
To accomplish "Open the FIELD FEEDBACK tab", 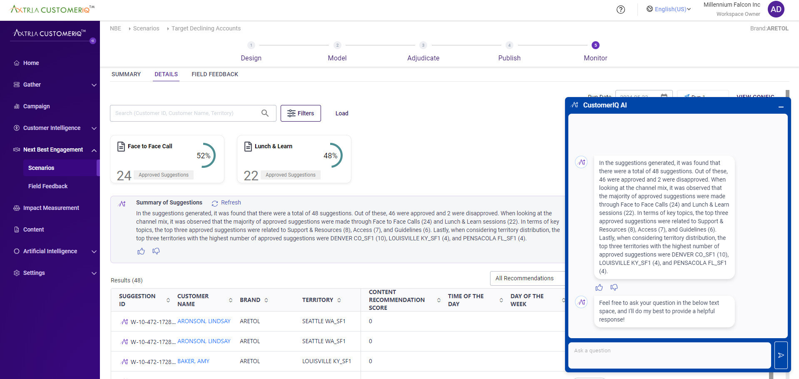I will (x=215, y=74).
